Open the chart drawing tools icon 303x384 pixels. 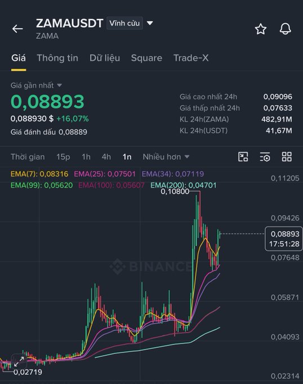tap(243, 157)
